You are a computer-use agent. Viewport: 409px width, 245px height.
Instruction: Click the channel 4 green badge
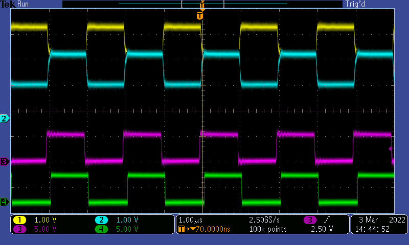pos(102,229)
